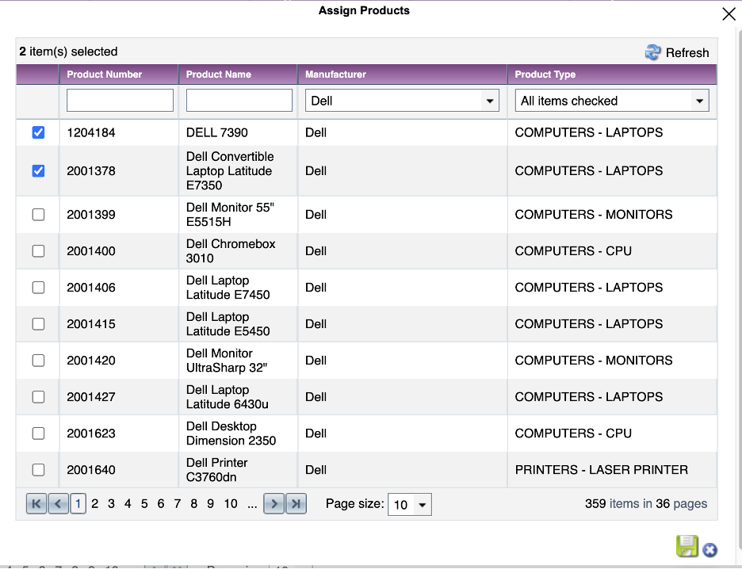Go to page 1
The height and width of the screenshot is (569, 742).
tap(78, 504)
